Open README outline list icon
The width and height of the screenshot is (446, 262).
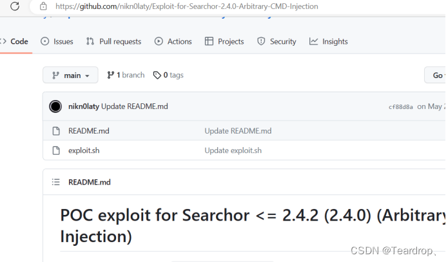tap(55, 182)
